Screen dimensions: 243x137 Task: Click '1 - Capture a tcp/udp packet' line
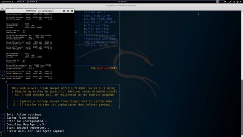tap(63, 101)
